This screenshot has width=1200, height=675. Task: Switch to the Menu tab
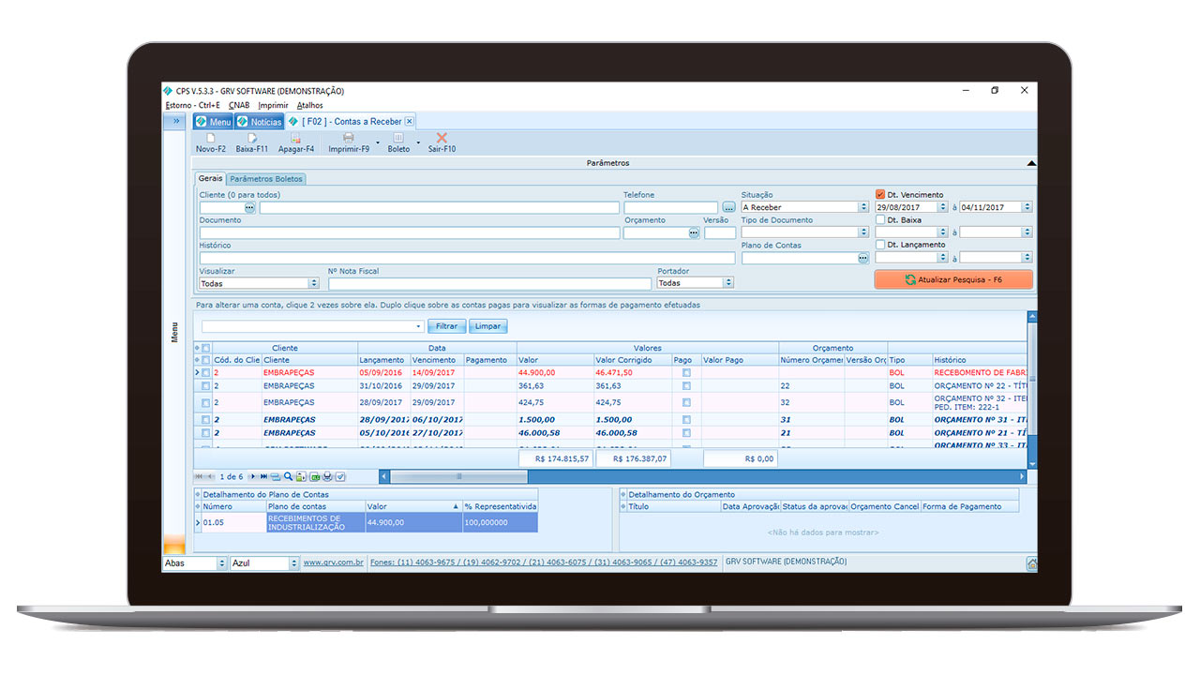(213, 122)
